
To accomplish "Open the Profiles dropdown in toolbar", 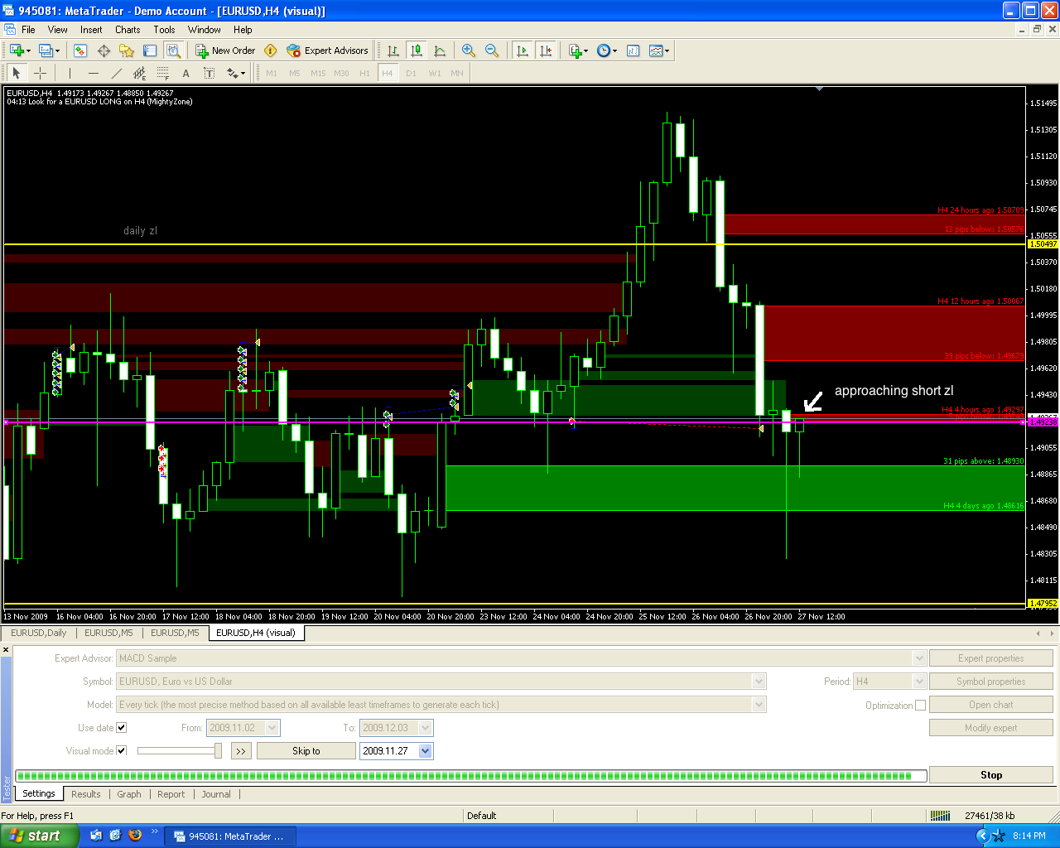I will [x=49, y=51].
